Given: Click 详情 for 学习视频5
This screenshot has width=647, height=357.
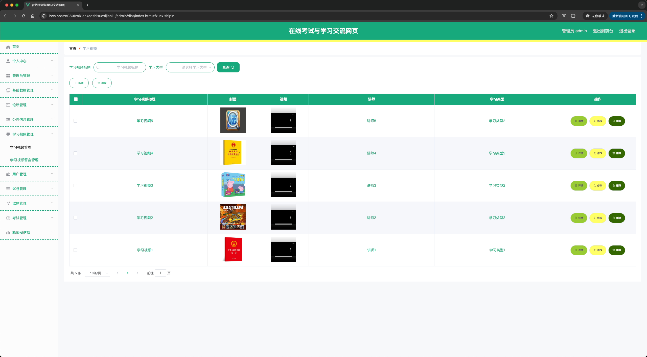Looking at the screenshot, I should pos(579,121).
